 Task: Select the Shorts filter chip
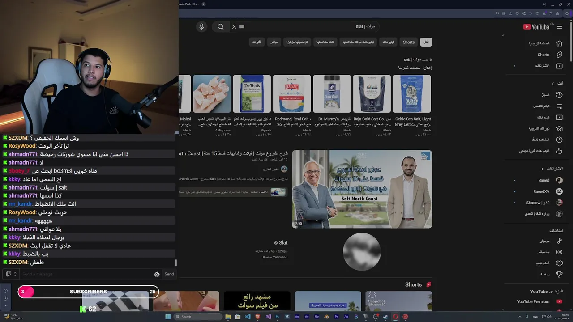[x=409, y=42]
